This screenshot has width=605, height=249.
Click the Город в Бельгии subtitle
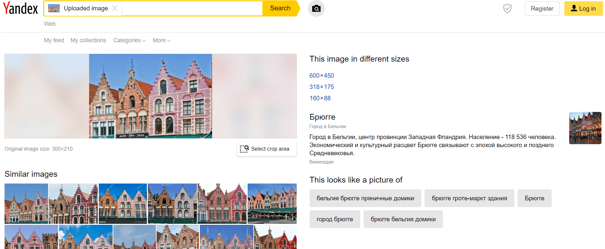click(x=327, y=126)
